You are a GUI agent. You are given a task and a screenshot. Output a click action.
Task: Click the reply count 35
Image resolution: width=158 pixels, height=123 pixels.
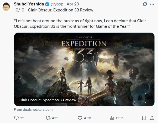[22, 118]
